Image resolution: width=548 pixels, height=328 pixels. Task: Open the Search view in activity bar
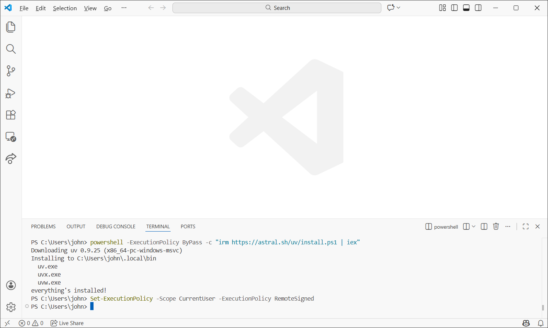click(11, 49)
